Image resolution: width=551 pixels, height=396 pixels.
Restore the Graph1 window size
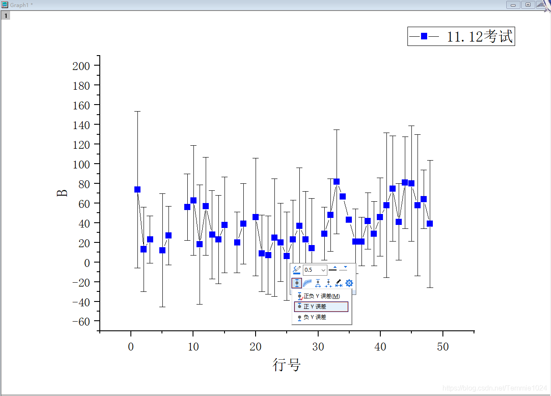tap(528, 5)
